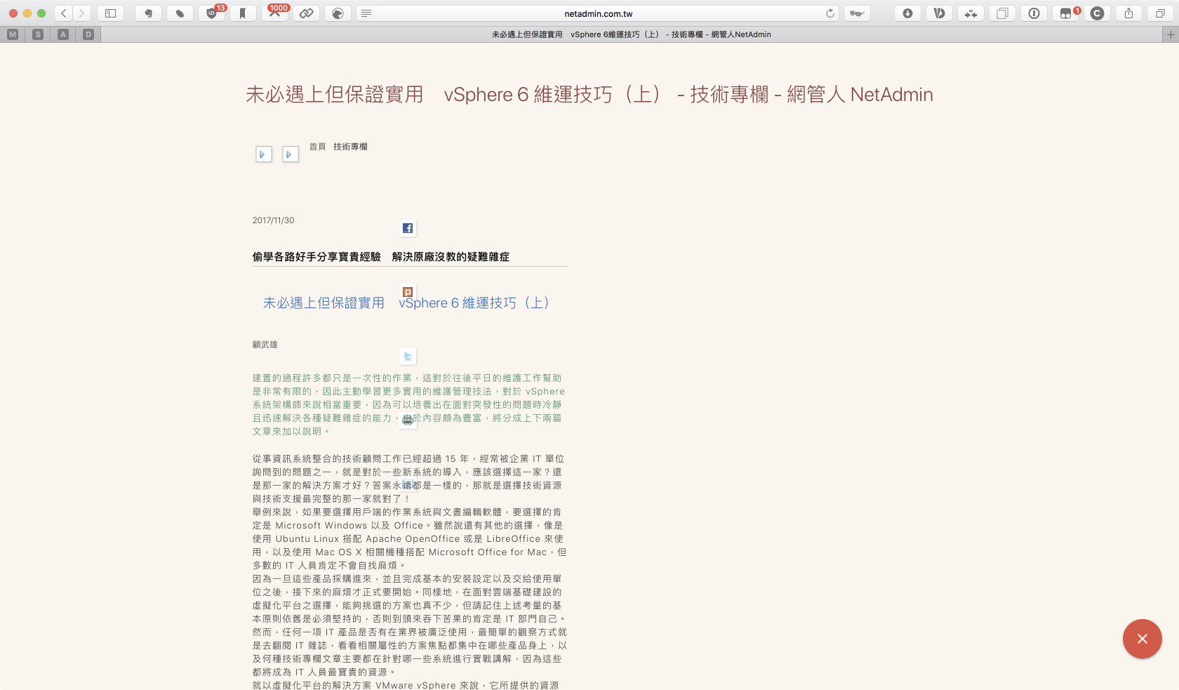
Task: Toggle Reader view in address bar
Action: [366, 13]
